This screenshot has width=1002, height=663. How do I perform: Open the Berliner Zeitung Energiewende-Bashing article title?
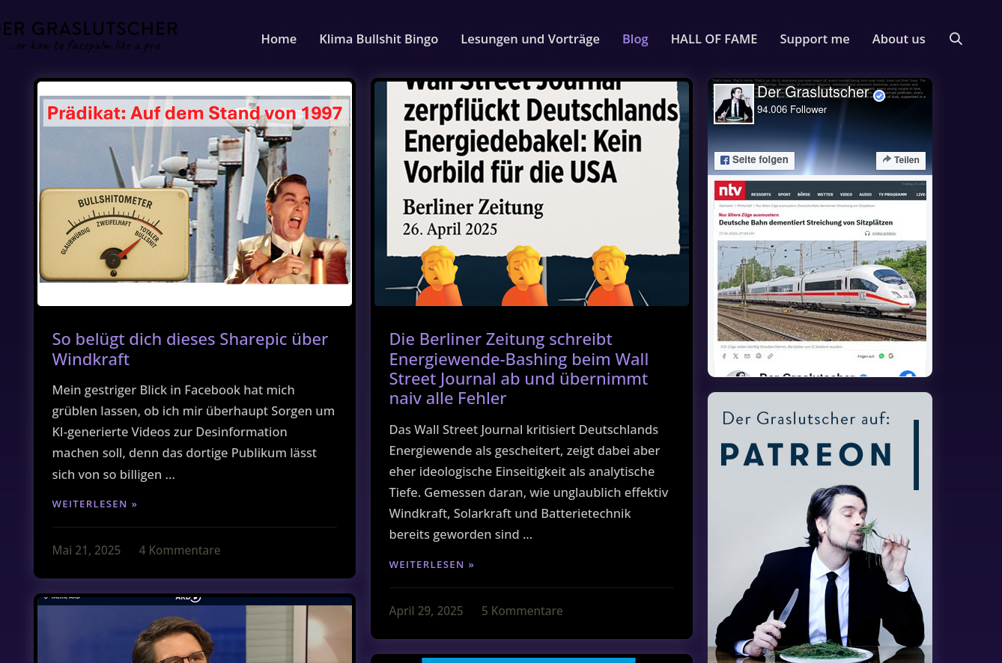point(519,368)
